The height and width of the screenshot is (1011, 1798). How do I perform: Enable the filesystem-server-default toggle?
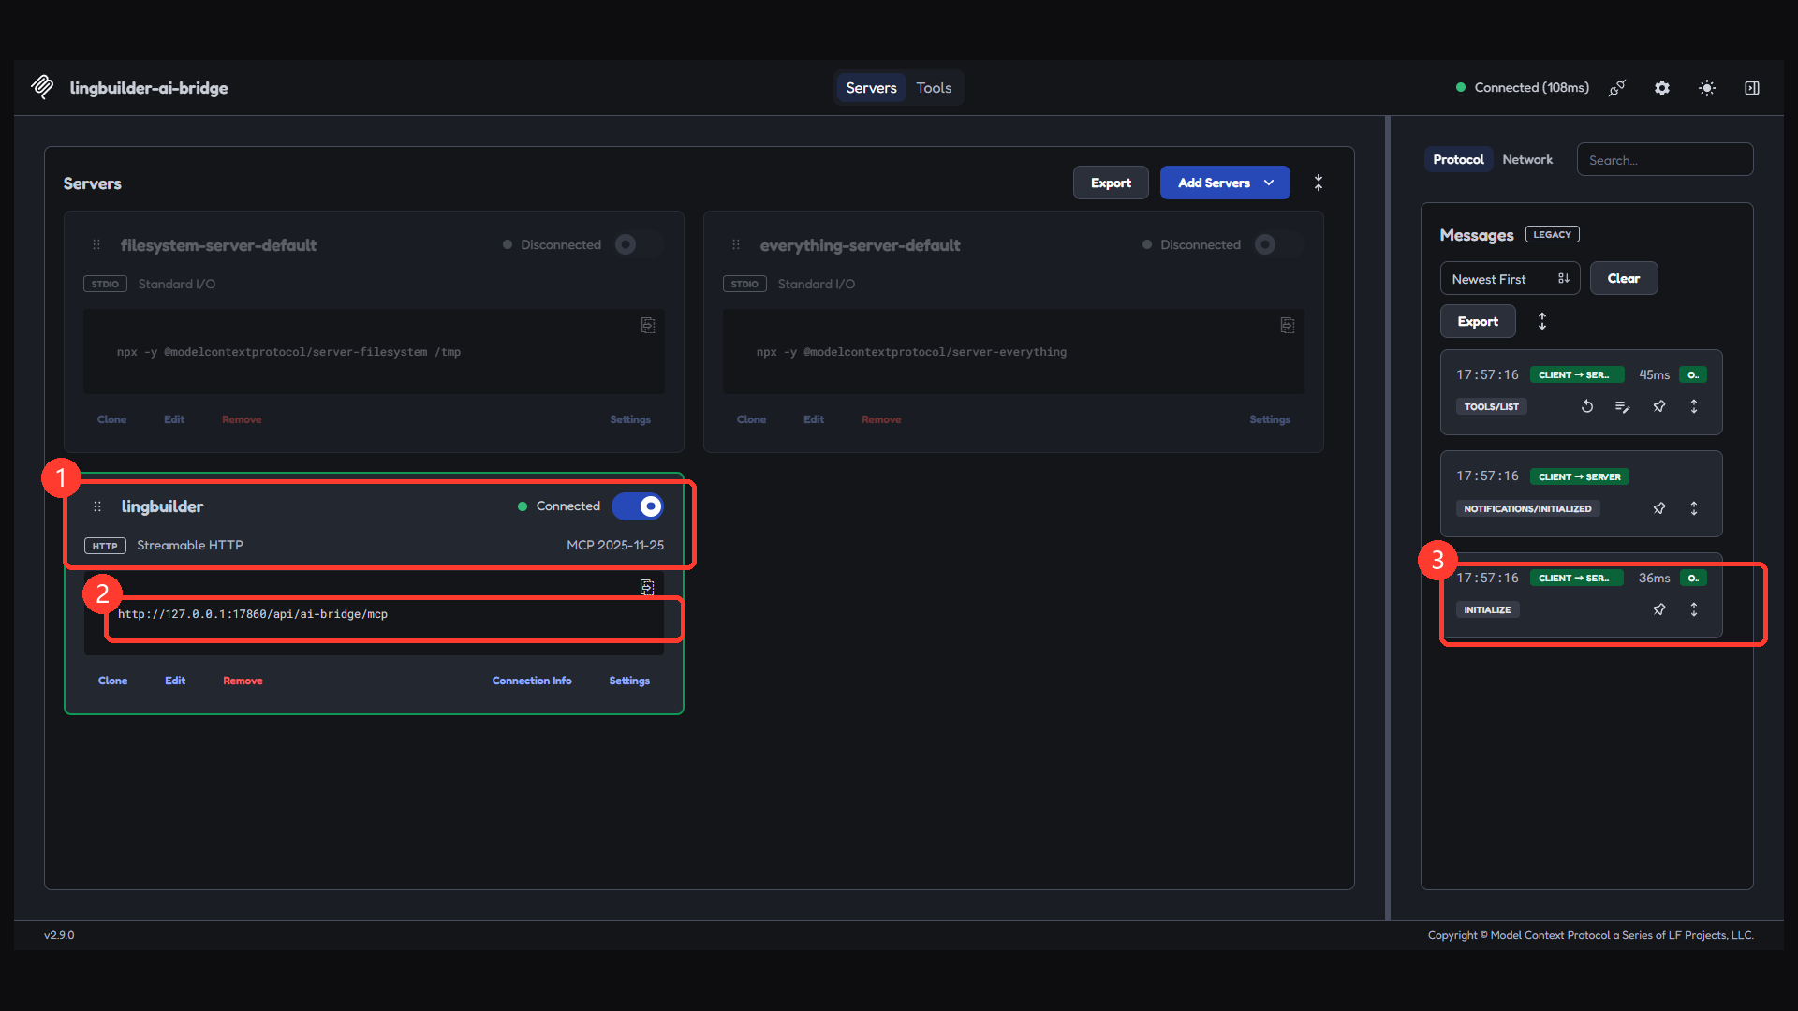point(638,244)
